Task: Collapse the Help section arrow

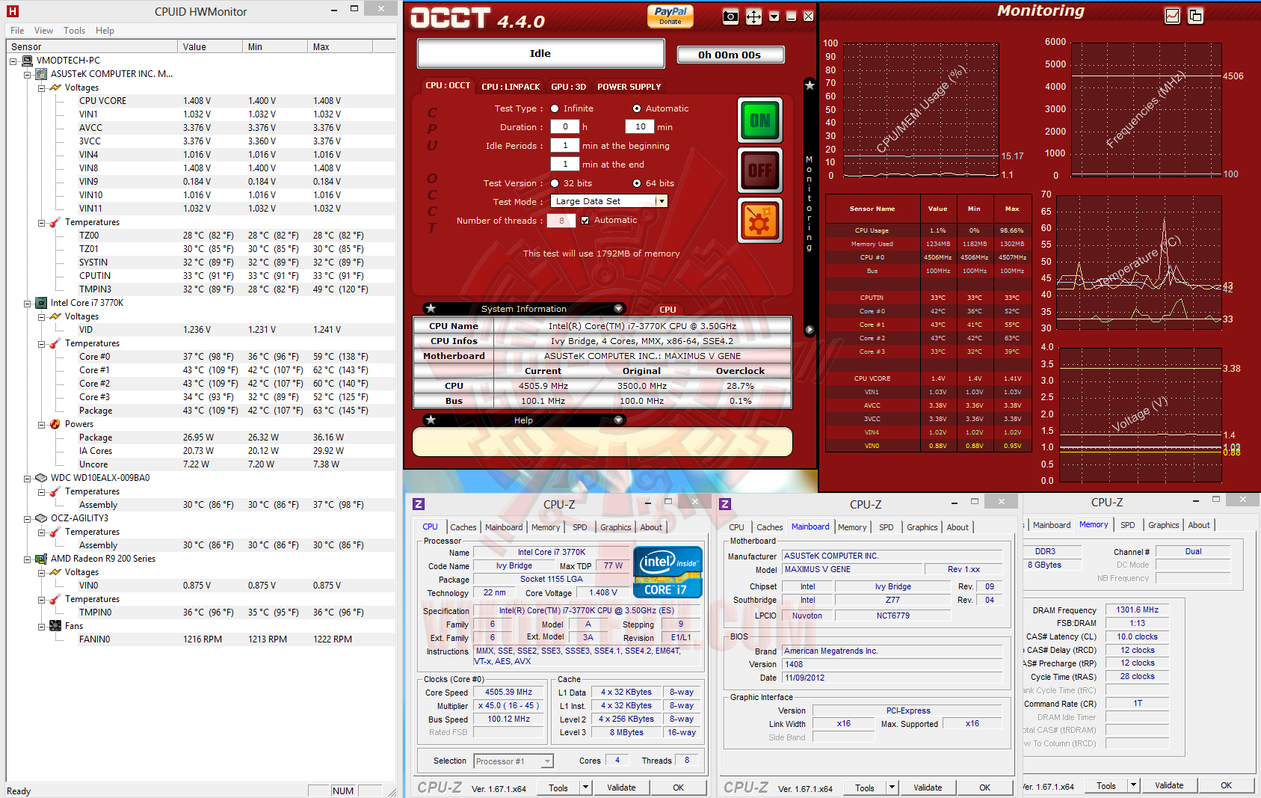Action: pyautogui.click(x=618, y=420)
